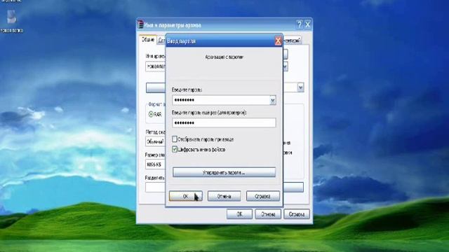
Task: Confirm password with OK in password dialog
Action: (185, 196)
